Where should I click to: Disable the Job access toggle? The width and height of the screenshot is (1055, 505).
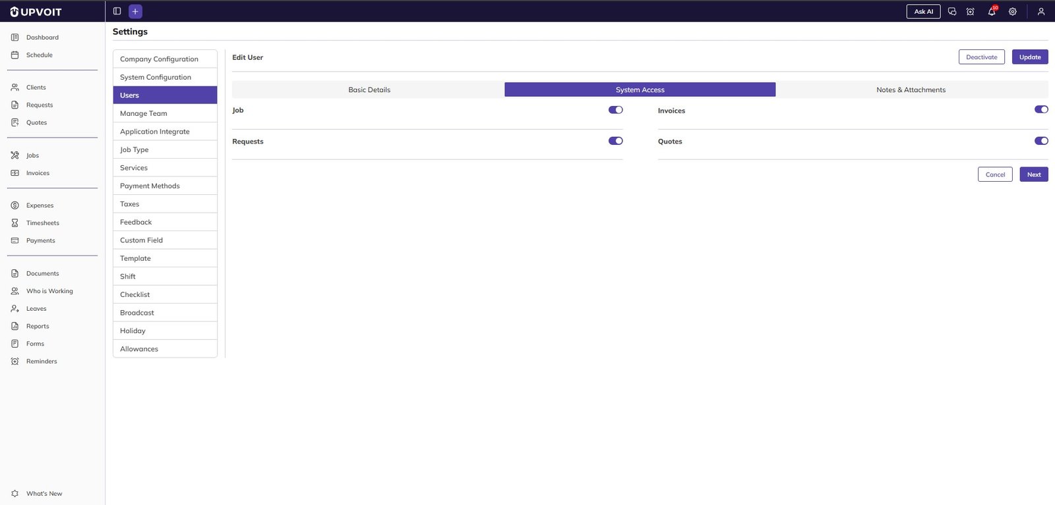(x=615, y=110)
